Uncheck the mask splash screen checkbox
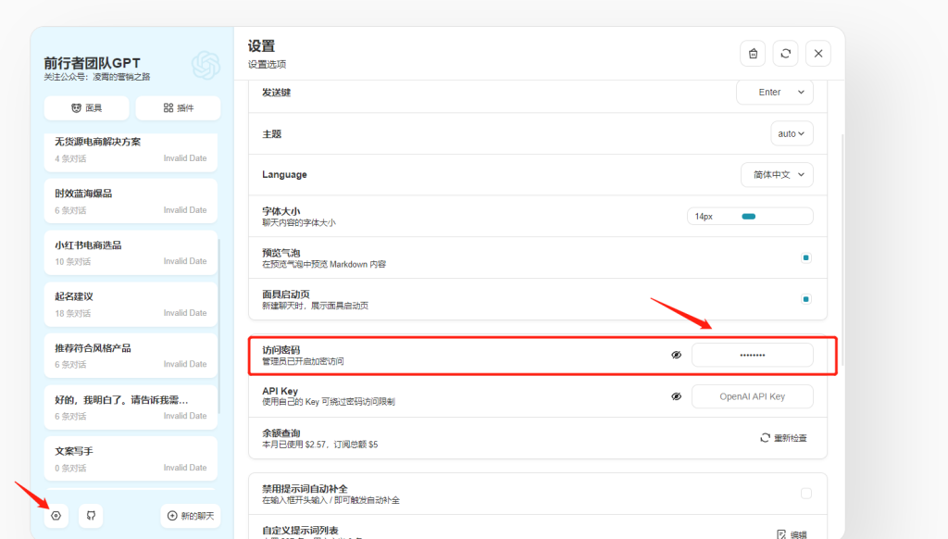Screen dimensions: 948x539 click(x=806, y=299)
